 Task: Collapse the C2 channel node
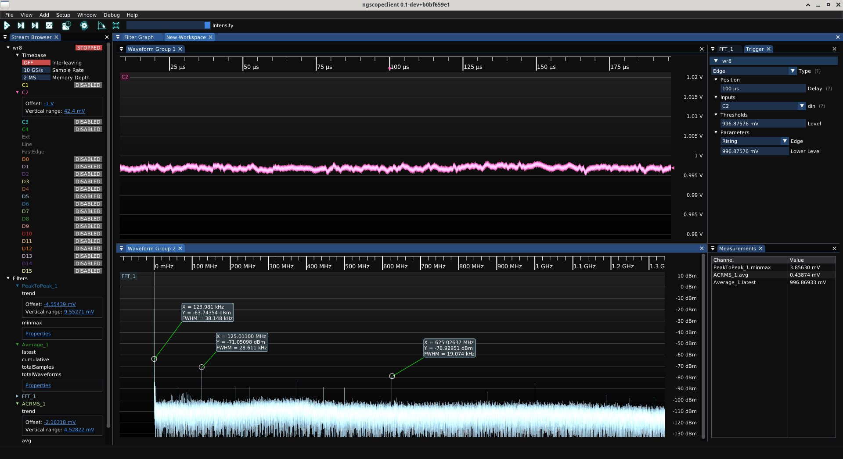click(x=17, y=93)
